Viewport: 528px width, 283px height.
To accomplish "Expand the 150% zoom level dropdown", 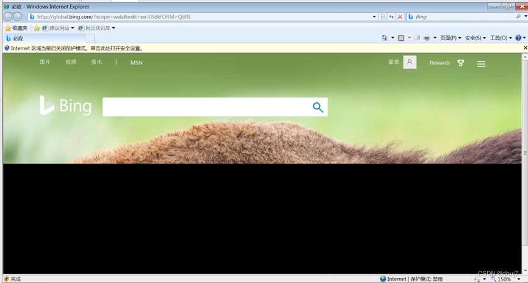I will tap(519, 279).
